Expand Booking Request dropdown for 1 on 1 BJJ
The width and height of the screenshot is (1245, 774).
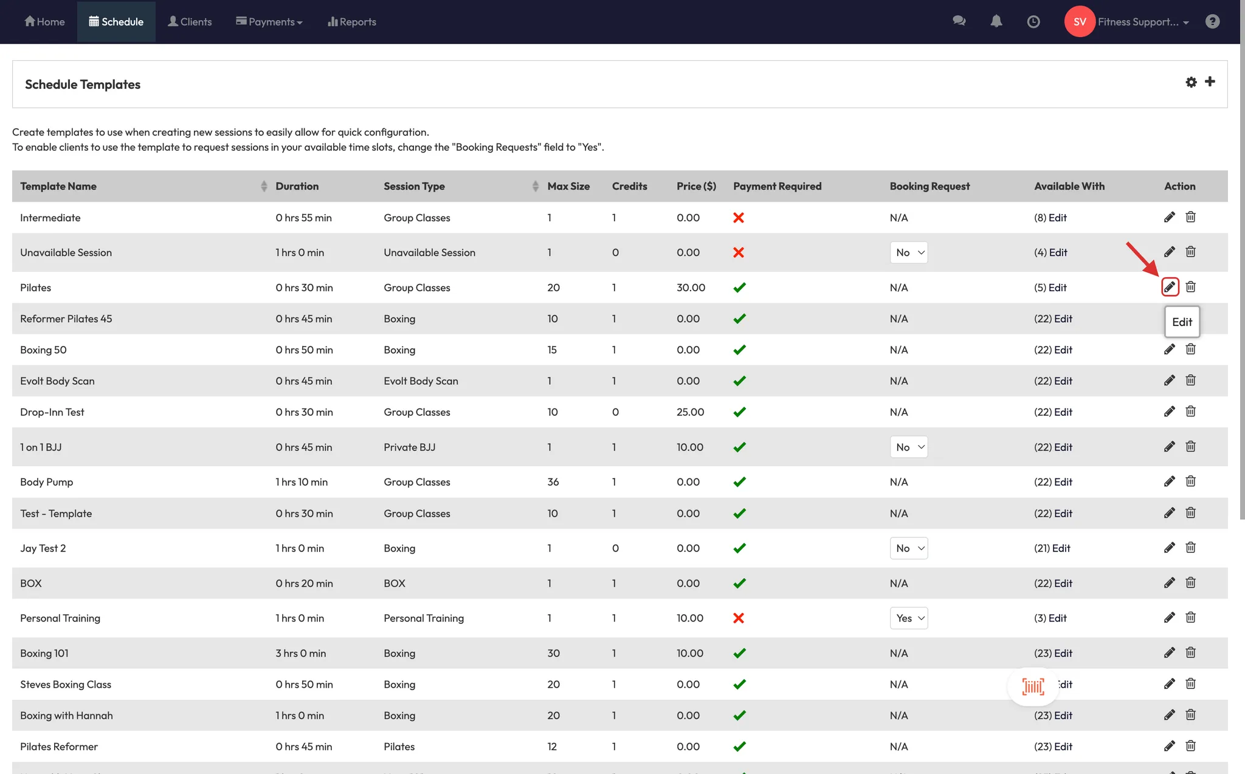(908, 447)
